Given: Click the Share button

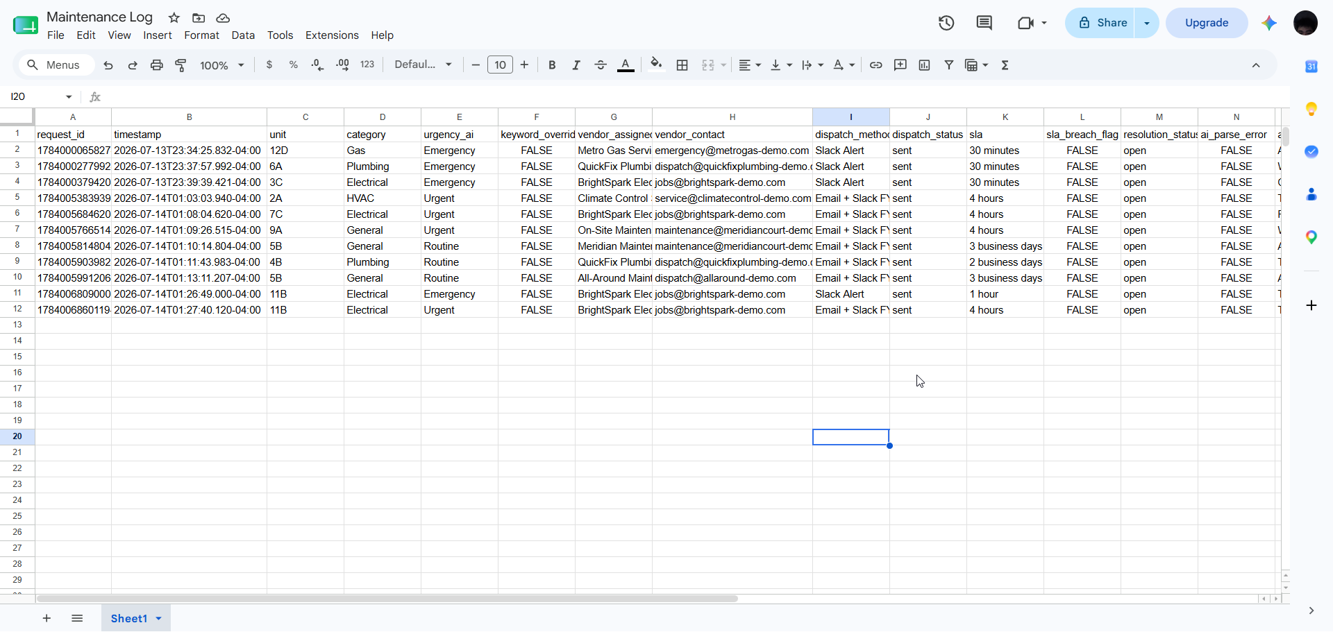Looking at the screenshot, I should [x=1100, y=23].
